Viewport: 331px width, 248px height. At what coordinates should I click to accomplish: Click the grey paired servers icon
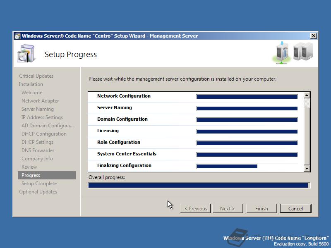point(304,51)
